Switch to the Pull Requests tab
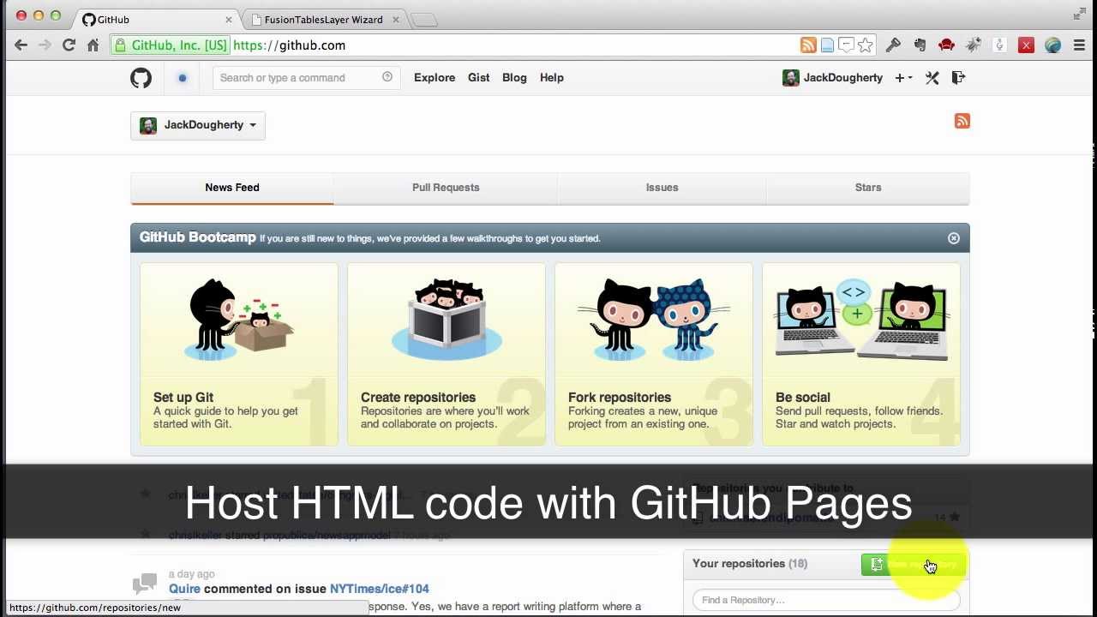 446,188
